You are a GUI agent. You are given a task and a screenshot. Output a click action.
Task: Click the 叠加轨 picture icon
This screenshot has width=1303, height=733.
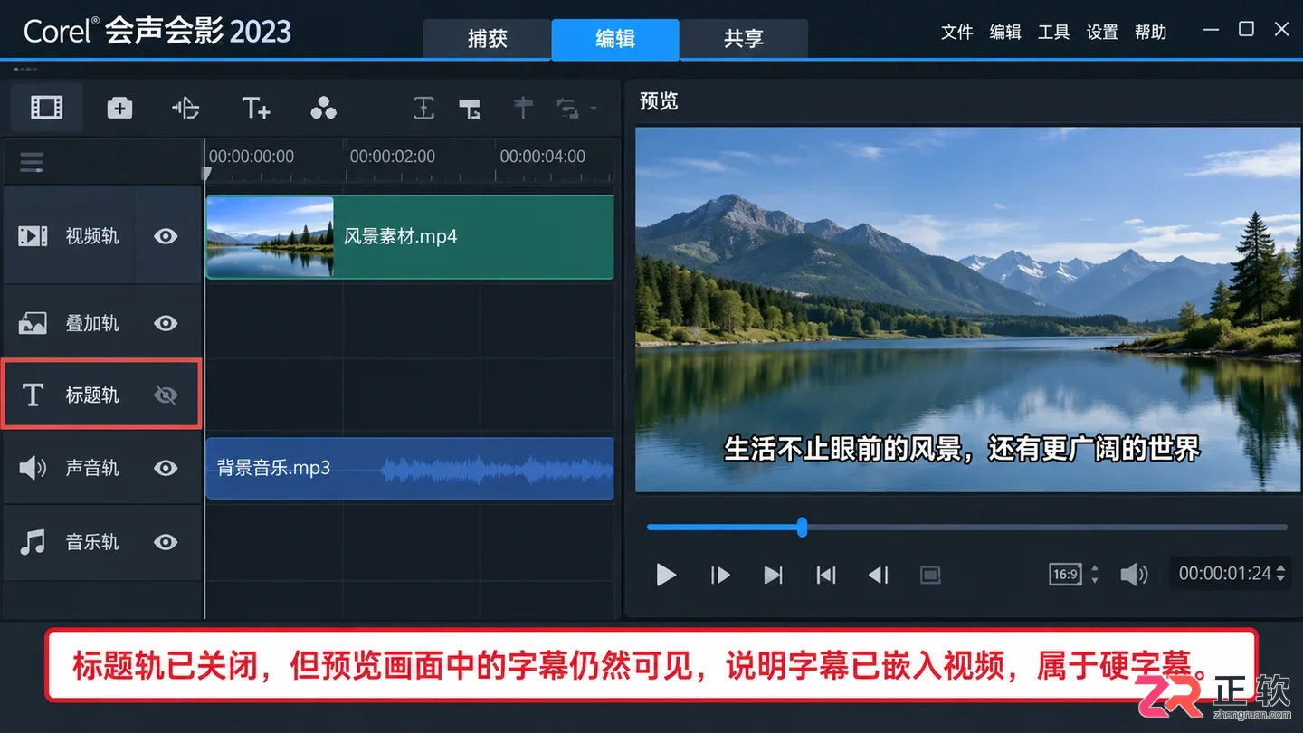point(33,323)
